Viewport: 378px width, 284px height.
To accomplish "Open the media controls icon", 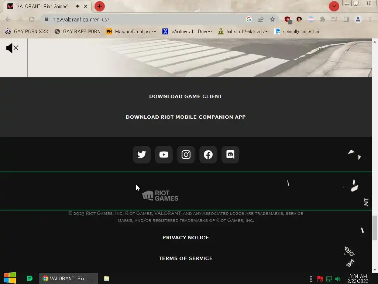I will 334,19.
